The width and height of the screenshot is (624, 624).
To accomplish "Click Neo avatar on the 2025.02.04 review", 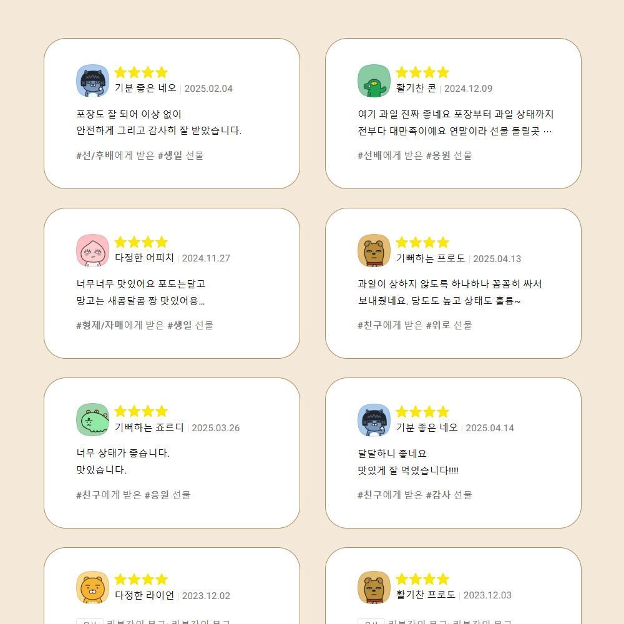I will [x=92, y=81].
